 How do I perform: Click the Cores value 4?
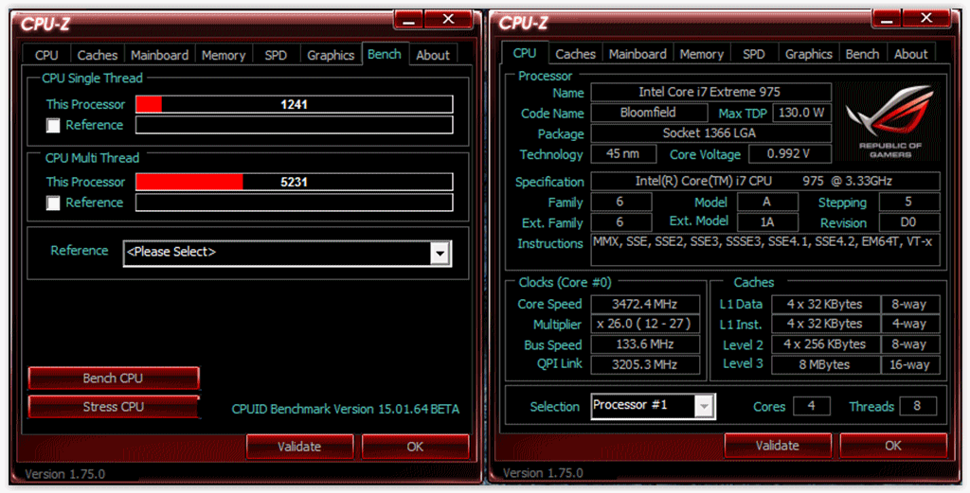point(811,406)
